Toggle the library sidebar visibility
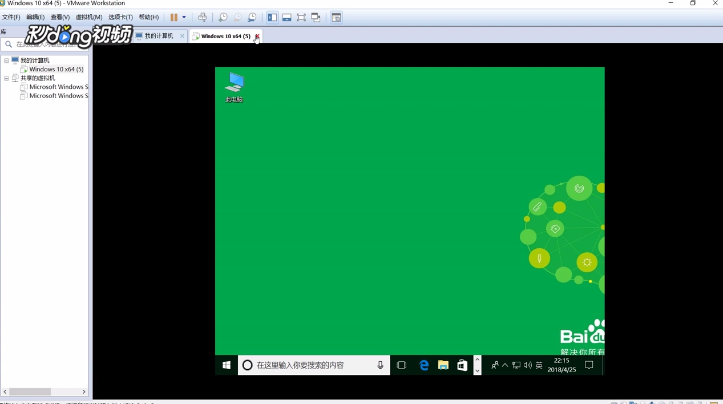This screenshot has width=723, height=404. [272, 18]
